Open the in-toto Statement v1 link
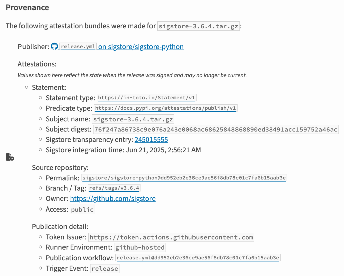The height and width of the screenshot is (276, 344). (146, 98)
